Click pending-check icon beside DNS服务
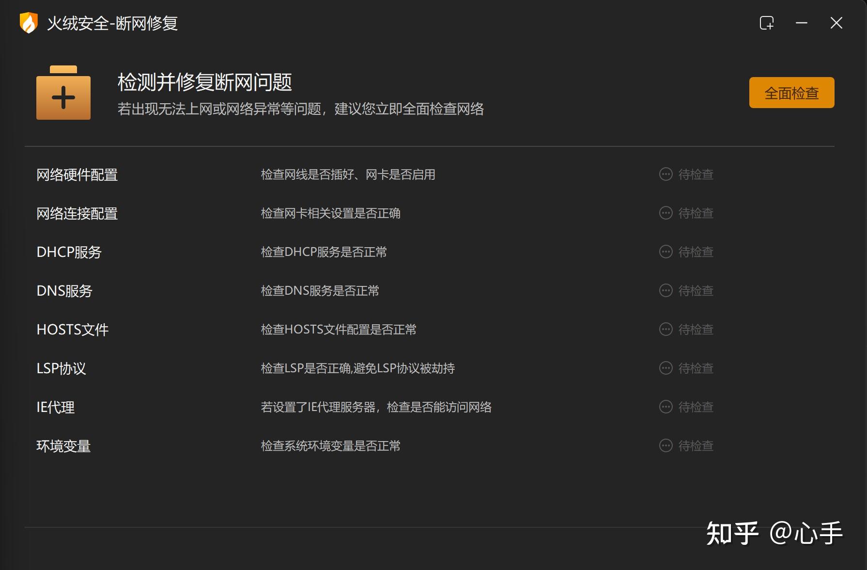The image size is (867, 570). tap(666, 290)
